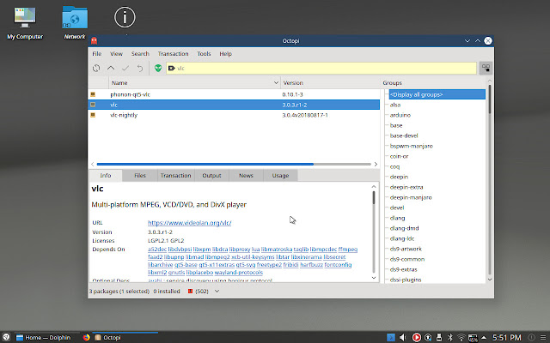550x343 pixels.
Task: Click into the yellow package search field
Action: [321, 69]
